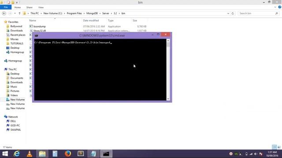Image resolution: width=282 pixels, height=158 pixels.
Task: Select Favorites in navigation pane
Action: click(13, 22)
